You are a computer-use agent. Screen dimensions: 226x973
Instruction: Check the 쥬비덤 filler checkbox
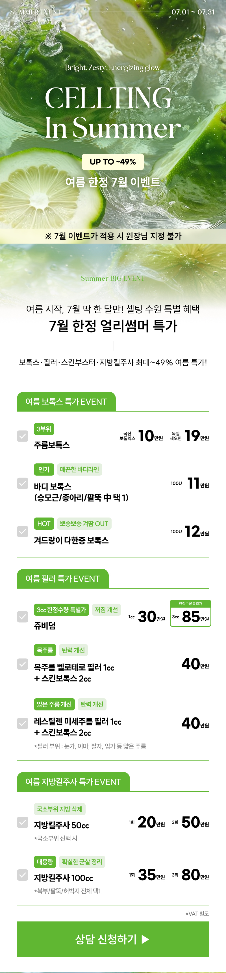pyautogui.click(x=23, y=617)
